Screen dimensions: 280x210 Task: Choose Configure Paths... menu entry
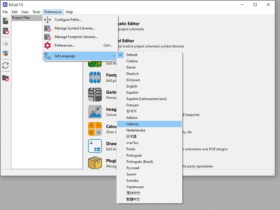[x=80, y=20]
